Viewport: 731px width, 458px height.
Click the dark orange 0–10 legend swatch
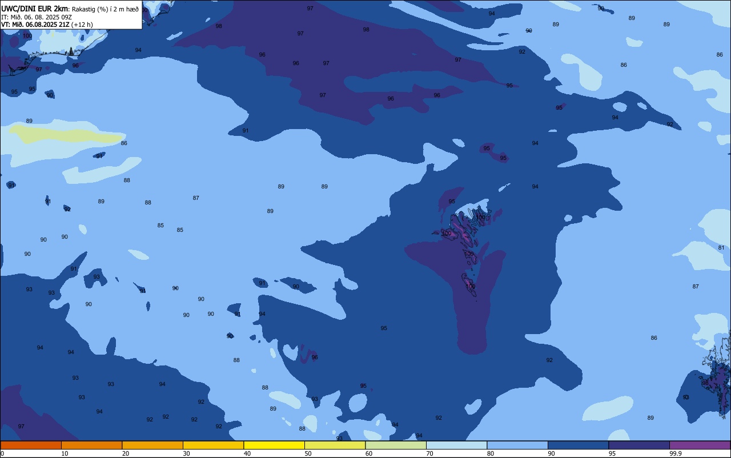pos(31,445)
